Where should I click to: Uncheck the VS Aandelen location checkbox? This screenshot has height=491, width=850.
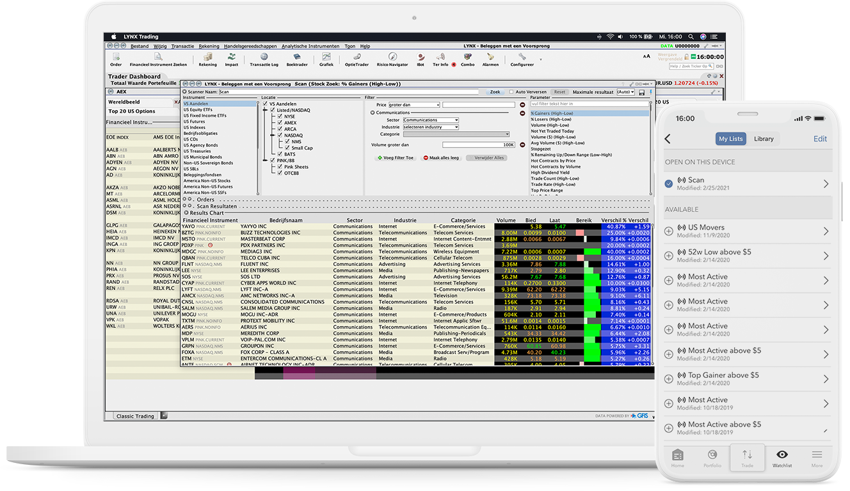(x=265, y=104)
